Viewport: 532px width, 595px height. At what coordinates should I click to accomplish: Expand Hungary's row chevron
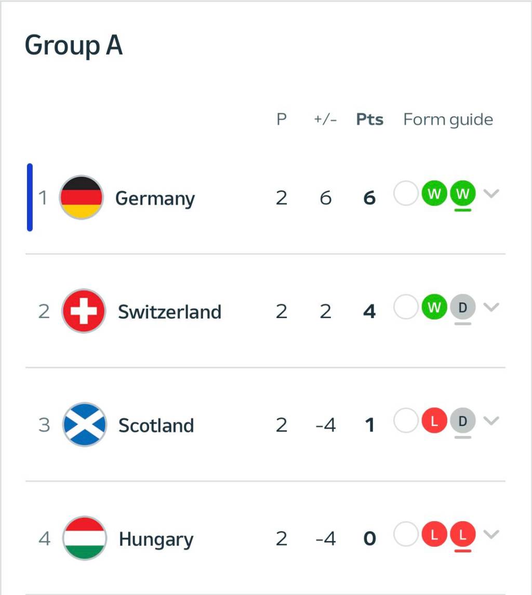click(x=491, y=534)
